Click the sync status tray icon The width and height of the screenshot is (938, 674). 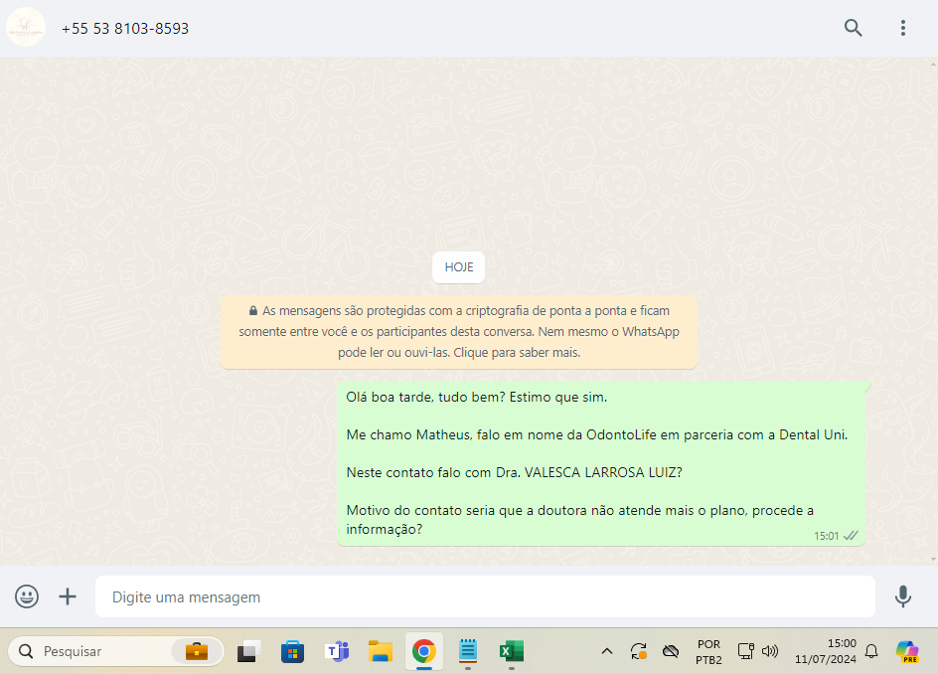[x=638, y=651]
